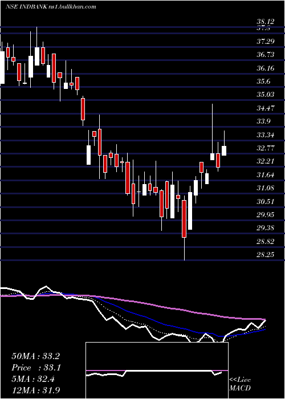The width and height of the screenshot is (285, 399).
Task: Select the 35.6 price axis label
Action: (x=263, y=82)
